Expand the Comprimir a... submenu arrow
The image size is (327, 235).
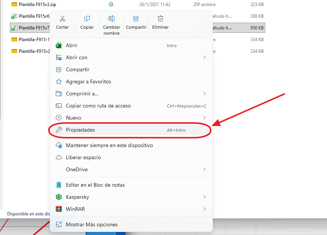pos(205,94)
